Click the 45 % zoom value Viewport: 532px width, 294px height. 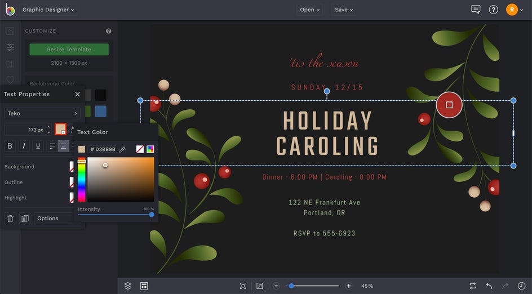pos(367,286)
